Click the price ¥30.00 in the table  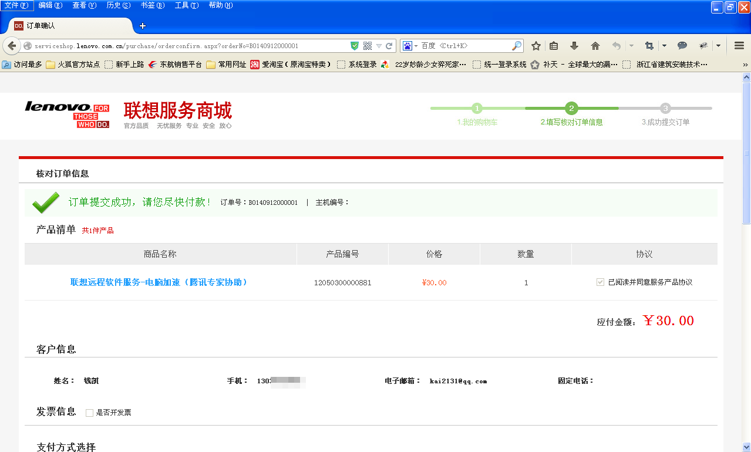[434, 283]
